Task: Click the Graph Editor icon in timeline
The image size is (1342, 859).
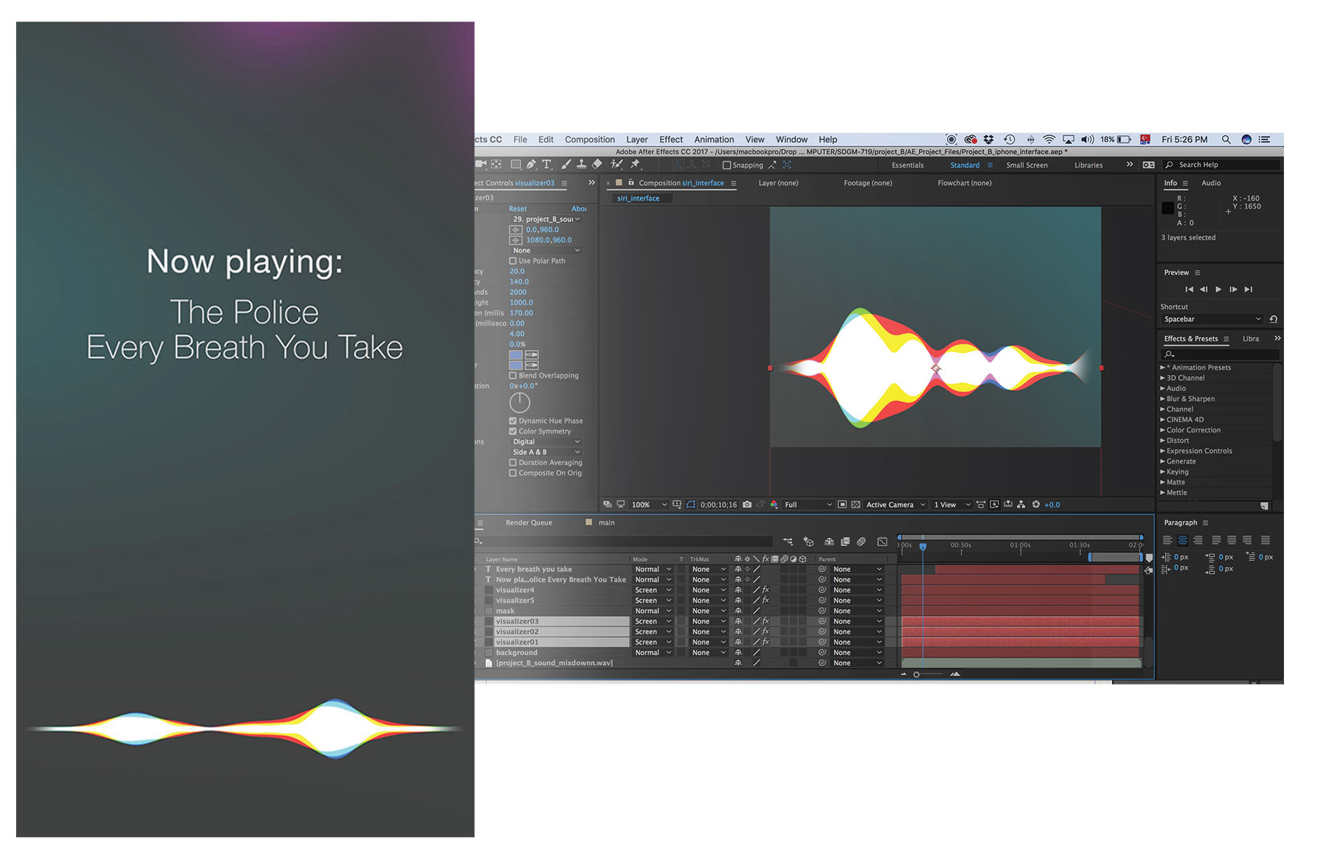Action: pos(882,541)
